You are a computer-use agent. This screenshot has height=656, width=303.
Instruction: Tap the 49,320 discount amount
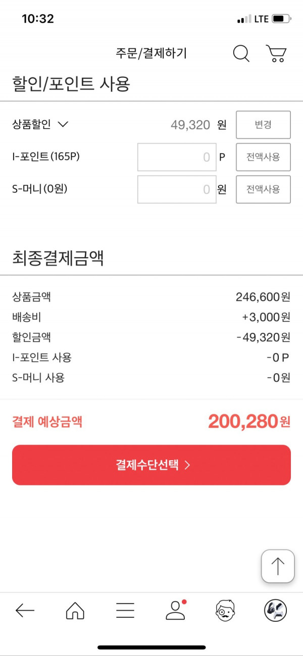190,125
